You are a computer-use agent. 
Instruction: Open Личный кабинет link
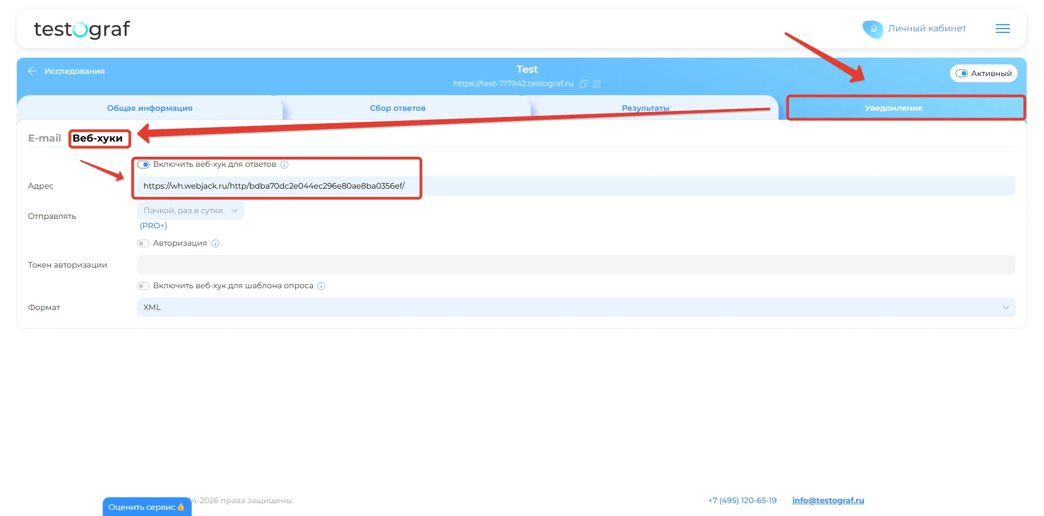(x=927, y=29)
